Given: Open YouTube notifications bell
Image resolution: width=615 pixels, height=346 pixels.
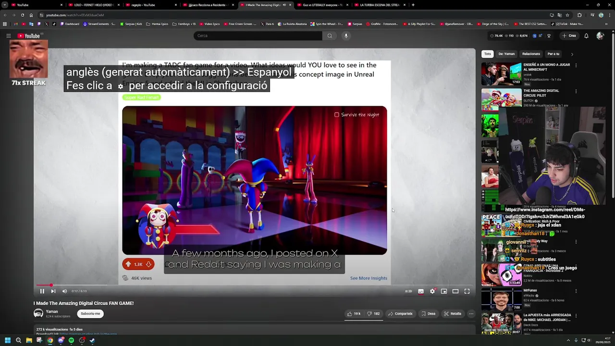Looking at the screenshot, I should [x=586, y=36].
